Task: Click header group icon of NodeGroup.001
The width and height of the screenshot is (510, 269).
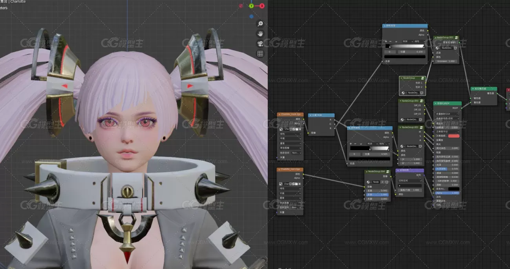Action: (422, 127)
